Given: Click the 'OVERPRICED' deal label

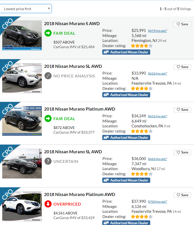Looking at the screenshot, I should pyautogui.click(x=67, y=204).
